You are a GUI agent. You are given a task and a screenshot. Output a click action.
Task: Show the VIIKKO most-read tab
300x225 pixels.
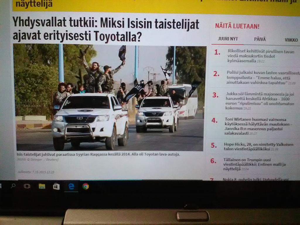(291, 40)
